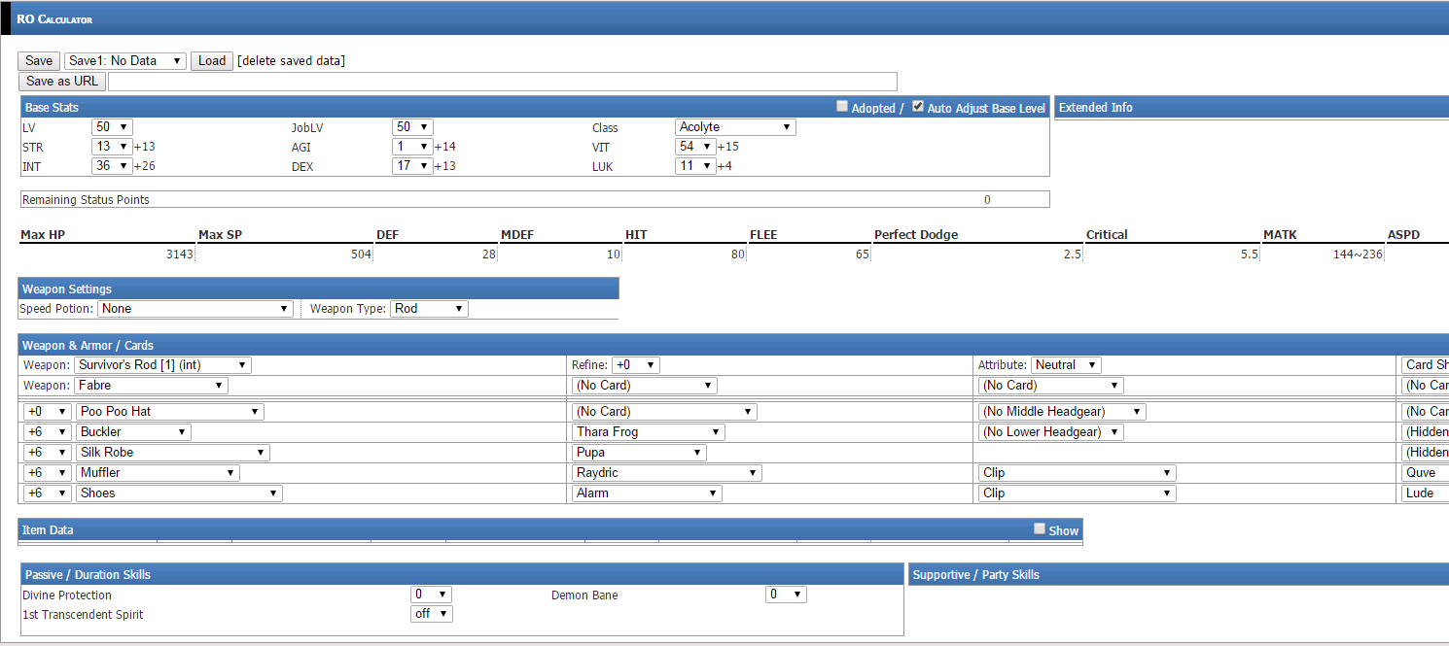
Task: Click the URL text input field
Action: (x=502, y=82)
